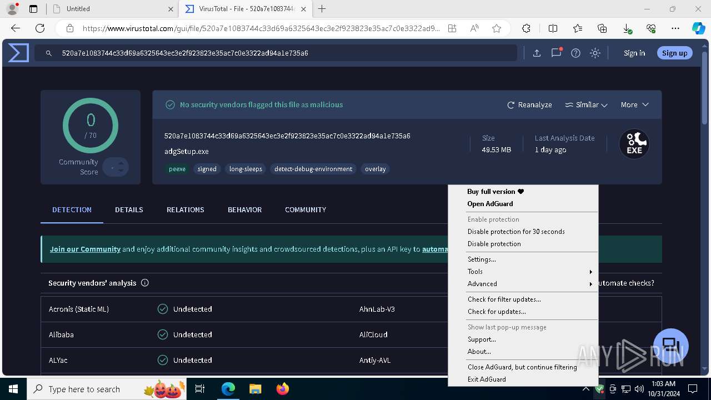
Task: Click the browser Back arrow
Action: [16, 28]
